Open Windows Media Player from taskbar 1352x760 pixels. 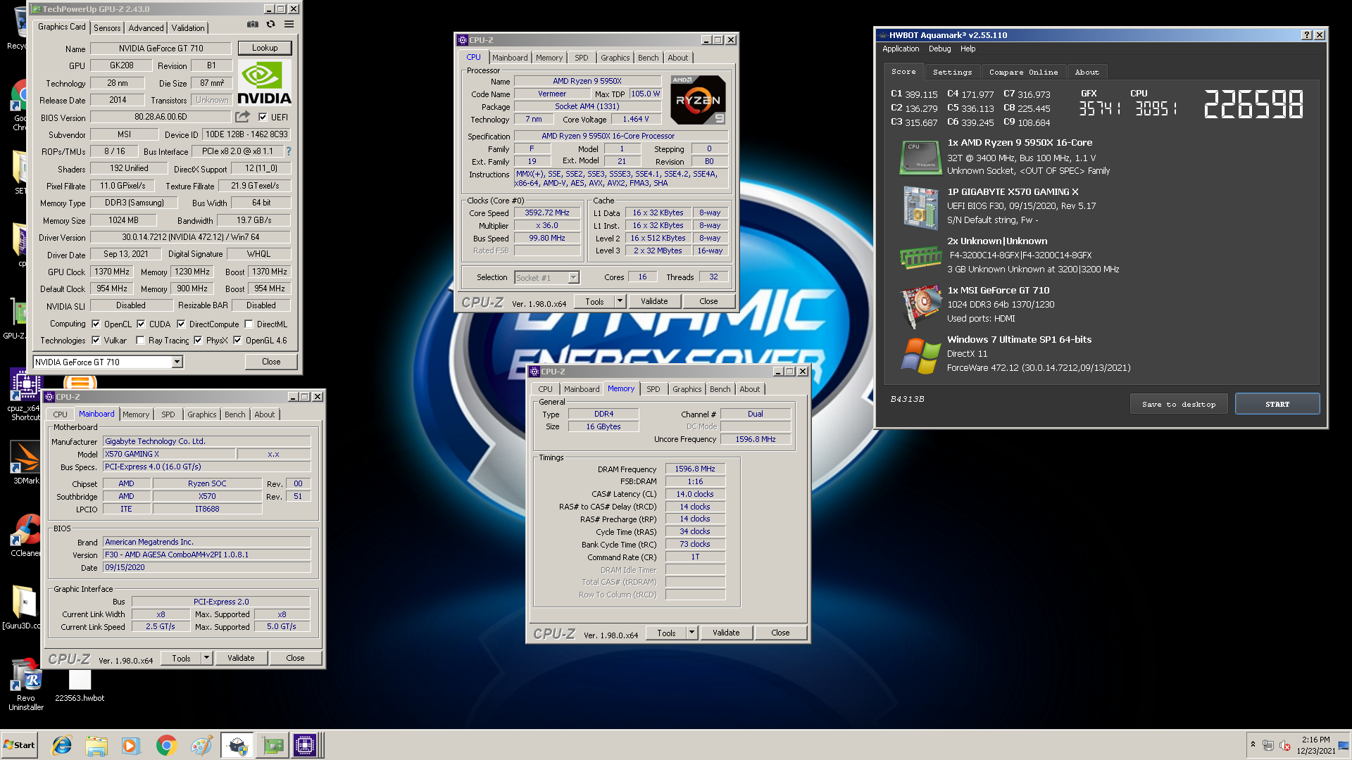pos(131,745)
